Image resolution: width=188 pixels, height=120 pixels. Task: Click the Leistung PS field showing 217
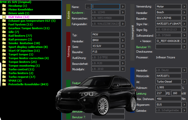click(160, 93)
